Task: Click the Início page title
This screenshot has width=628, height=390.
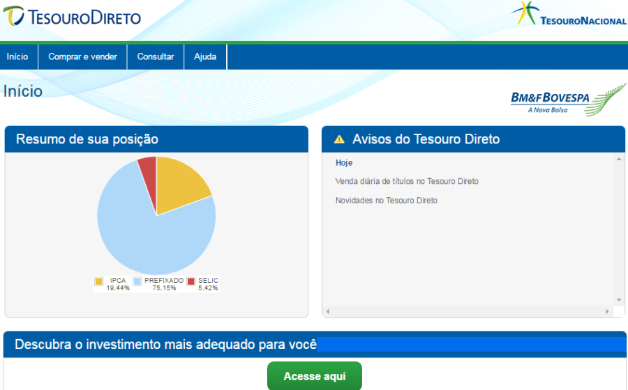Action: point(23,91)
